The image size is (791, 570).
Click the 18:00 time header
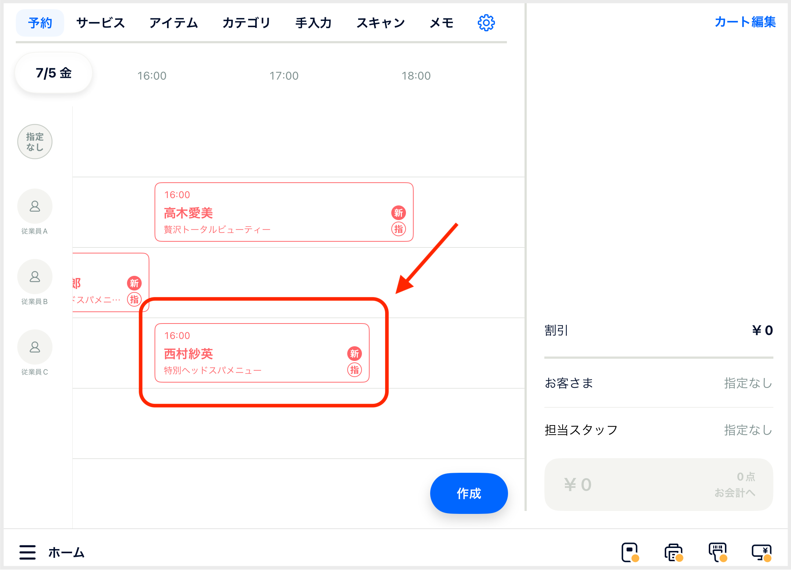[x=416, y=76]
